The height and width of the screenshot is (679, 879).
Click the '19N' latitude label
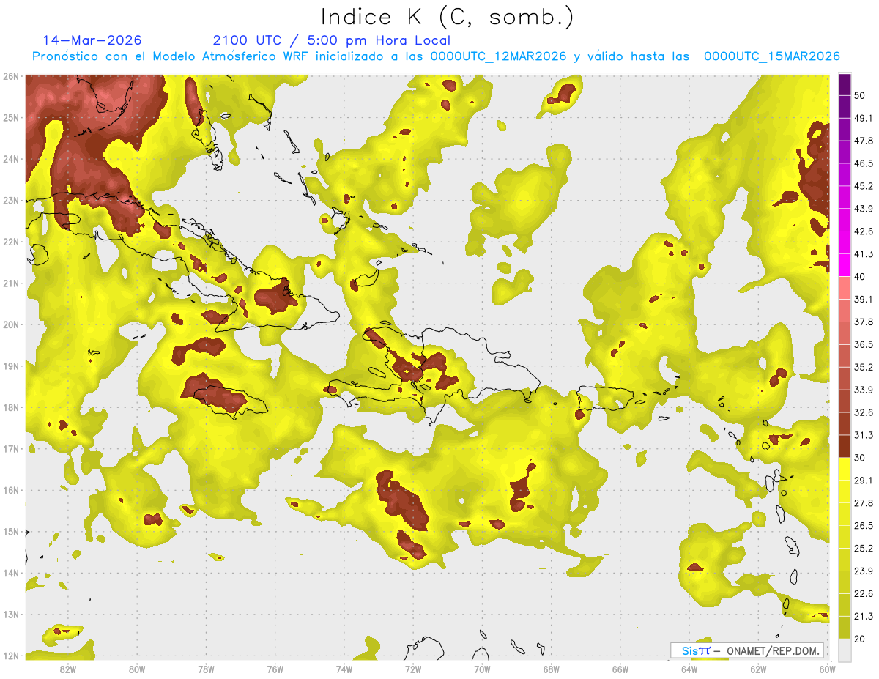(11, 366)
